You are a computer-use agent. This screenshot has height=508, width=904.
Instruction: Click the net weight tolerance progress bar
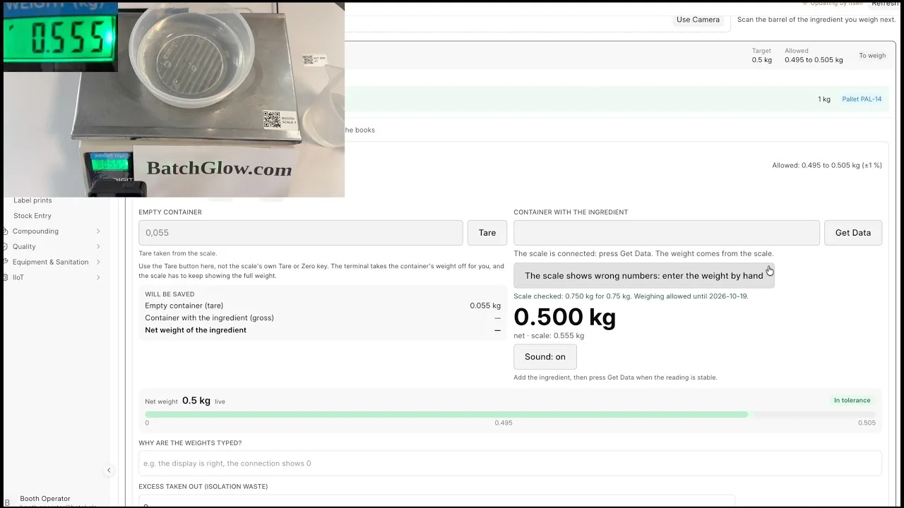(x=510, y=415)
